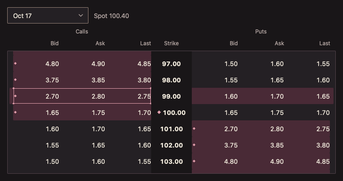
Task: Click call bid 4.80 at strike 97.00
Action: pos(52,64)
